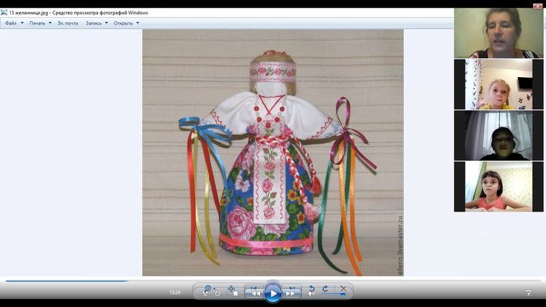
Task: Click the doll photo in the viewer
Action: click(273, 152)
